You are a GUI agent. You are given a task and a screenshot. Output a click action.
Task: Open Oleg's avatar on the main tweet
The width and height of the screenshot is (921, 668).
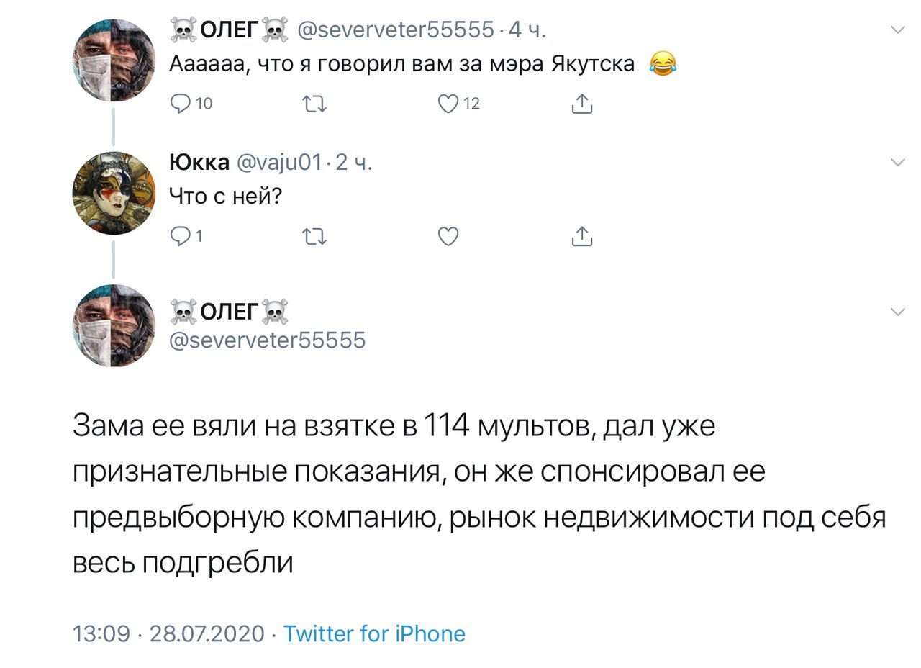114,325
